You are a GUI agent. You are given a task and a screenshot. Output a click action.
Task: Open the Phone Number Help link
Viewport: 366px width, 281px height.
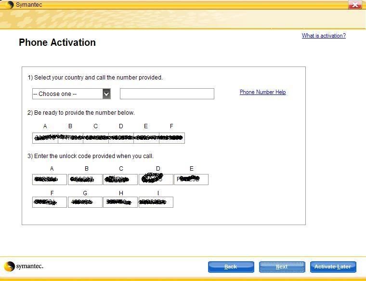(262, 92)
